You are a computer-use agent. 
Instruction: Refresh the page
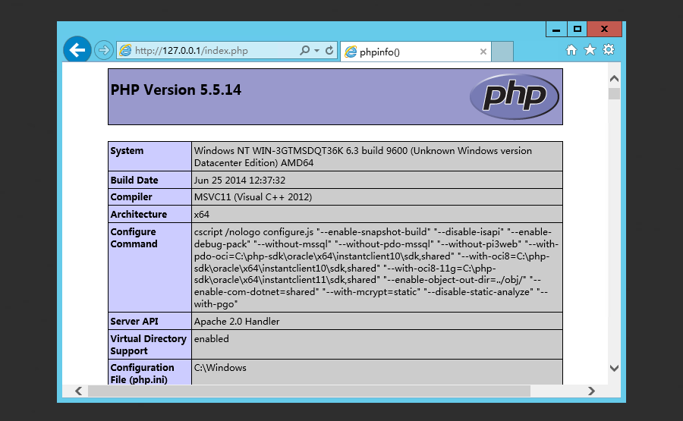(x=329, y=51)
